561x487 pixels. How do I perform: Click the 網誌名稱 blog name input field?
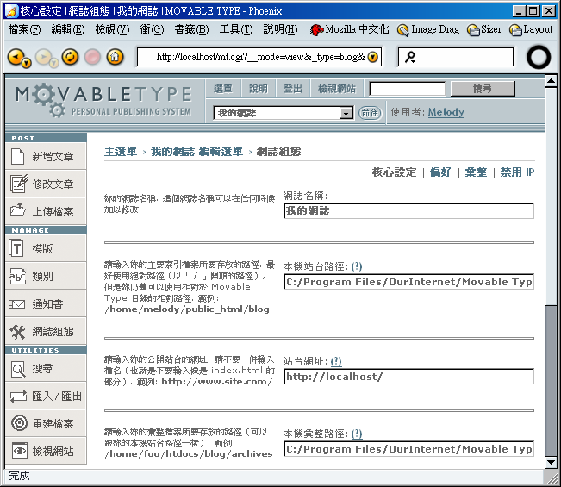[x=408, y=211]
